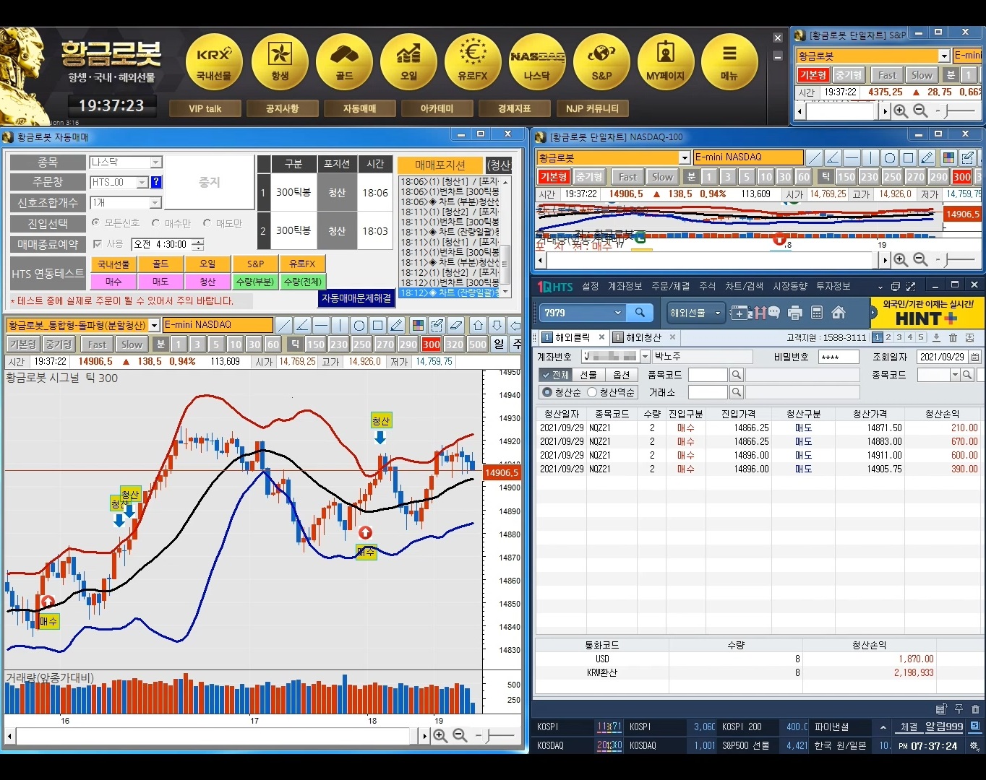This screenshot has height=780, width=986.
Task: Open calculator icon in 1QHTS toolbar
Action: coord(817,313)
